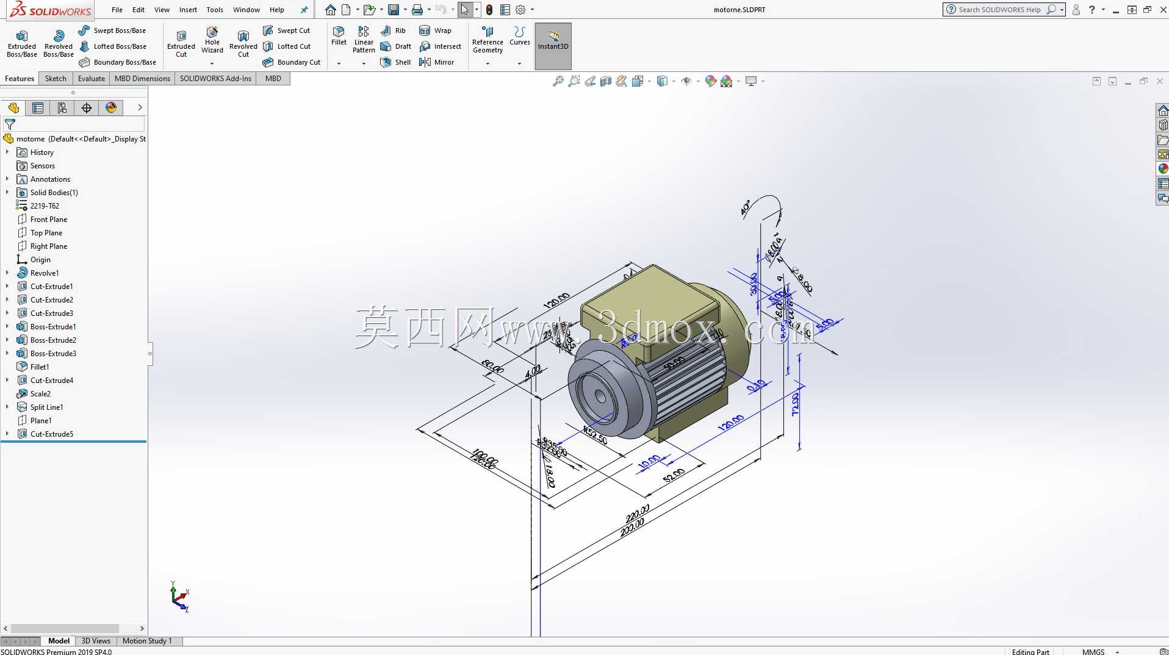The height and width of the screenshot is (655, 1169).
Task: Pick the Boundary Boss/Base tool
Action: click(x=117, y=62)
